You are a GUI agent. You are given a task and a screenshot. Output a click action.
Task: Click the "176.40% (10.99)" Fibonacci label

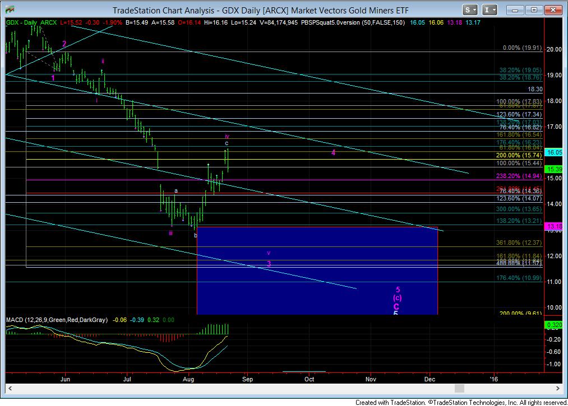[519, 278]
